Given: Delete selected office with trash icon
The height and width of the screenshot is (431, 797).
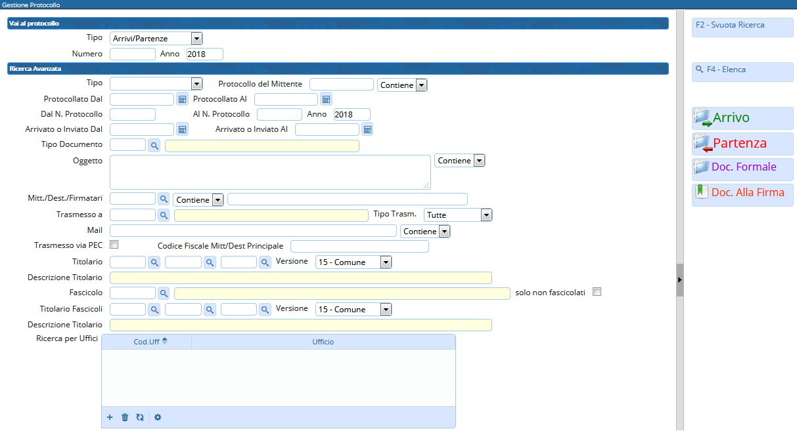Looking at the screenshot, I should (125, 417).
